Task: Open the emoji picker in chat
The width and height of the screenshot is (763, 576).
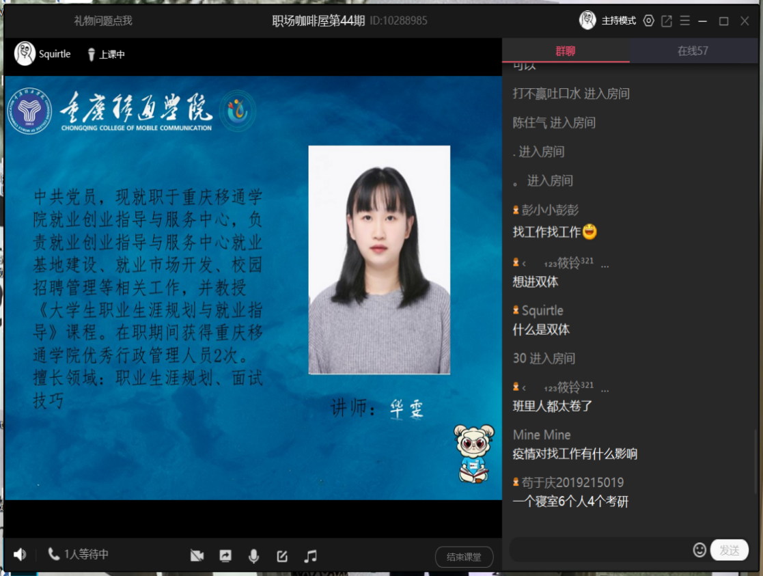Action: (x=699, y=550)
